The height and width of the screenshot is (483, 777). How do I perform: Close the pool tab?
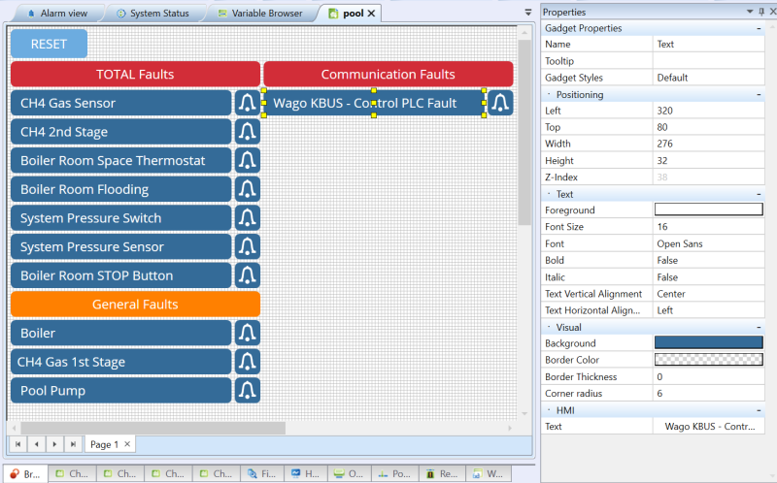point(371,14)
